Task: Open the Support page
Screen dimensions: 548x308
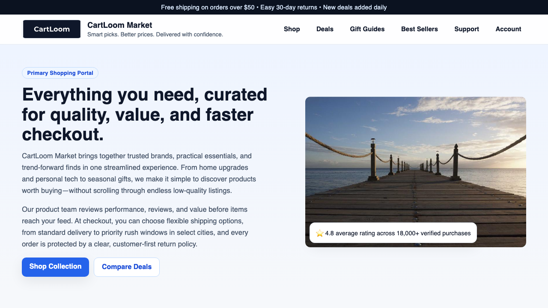Action: click(x=467, y=29)
